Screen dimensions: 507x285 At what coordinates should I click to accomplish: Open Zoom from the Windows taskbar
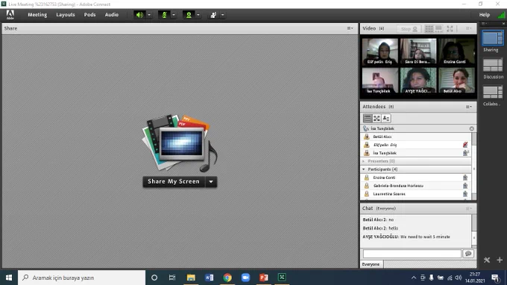(x=245, y=278)
